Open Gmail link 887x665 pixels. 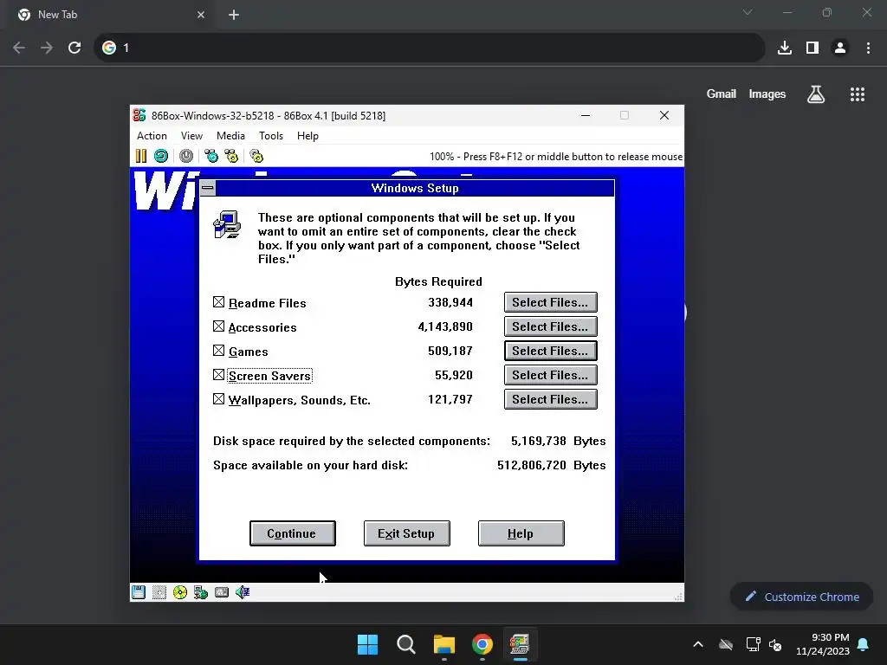[x=721, y=94]
